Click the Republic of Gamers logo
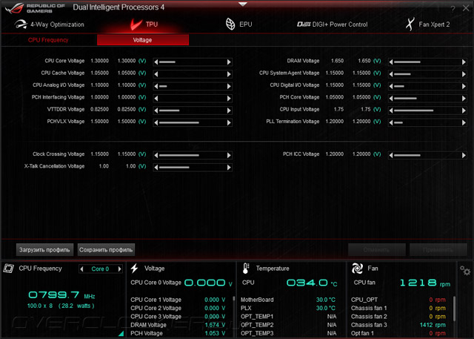 36,8
